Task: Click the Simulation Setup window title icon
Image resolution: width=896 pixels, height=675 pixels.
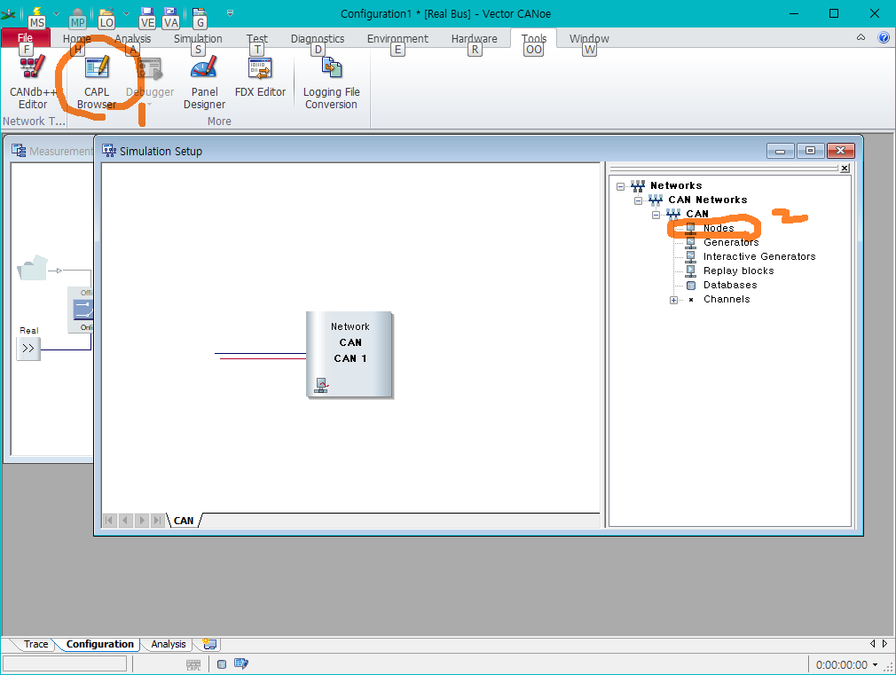Action: point(108,150)
